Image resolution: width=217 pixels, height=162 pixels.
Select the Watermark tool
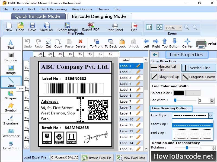pos(11,134)
